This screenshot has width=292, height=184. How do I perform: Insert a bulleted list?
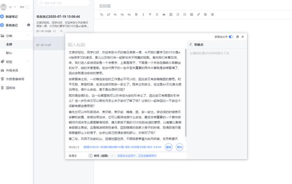tap(184, 15)
